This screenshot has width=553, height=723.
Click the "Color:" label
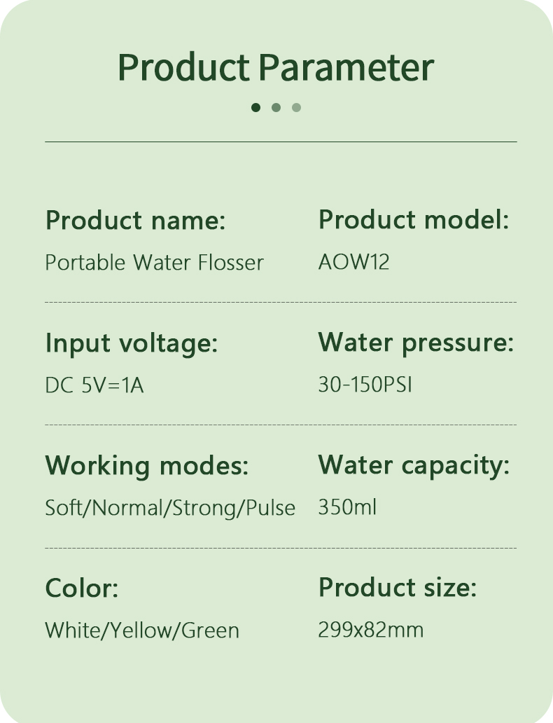tap(82, 588)
